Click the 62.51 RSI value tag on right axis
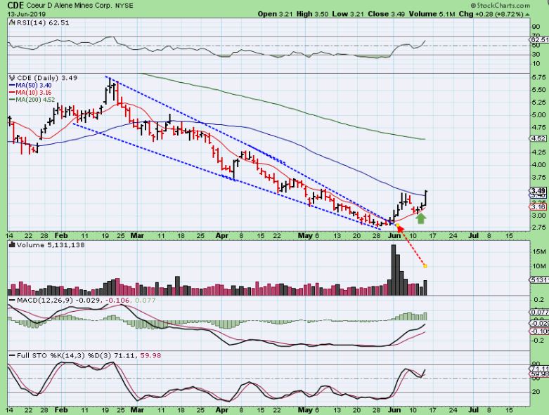The image size is (549, 415). point(540,40)
